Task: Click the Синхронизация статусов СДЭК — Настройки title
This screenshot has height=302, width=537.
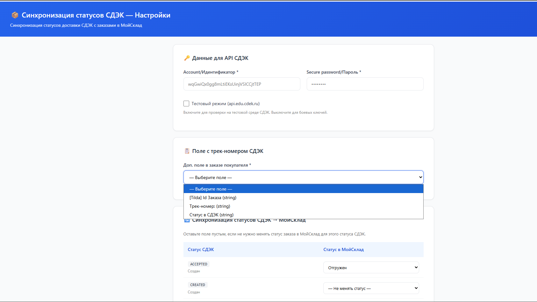Action: 96,15
